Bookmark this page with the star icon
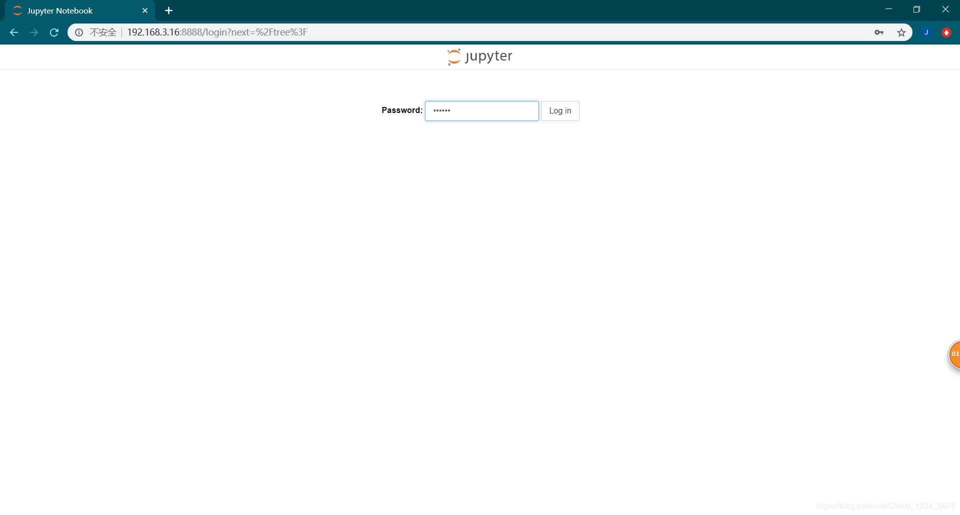The width and height of the screenshot is (960, 515). pos(901,32)
